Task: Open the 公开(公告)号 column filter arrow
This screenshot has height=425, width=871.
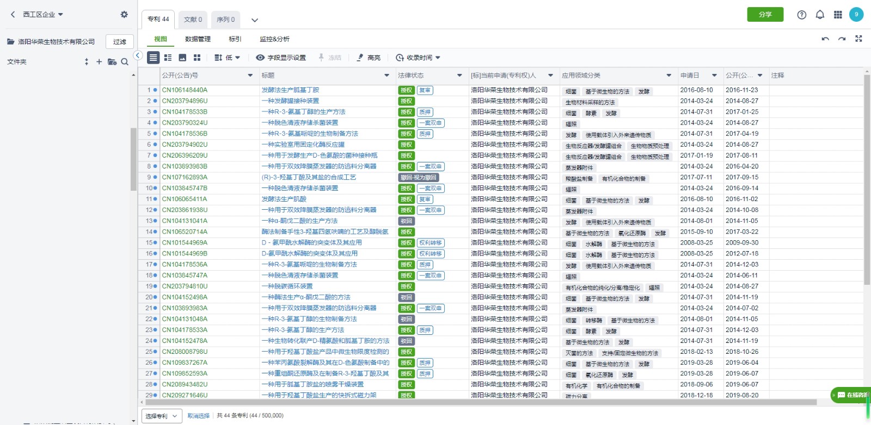Action: click(x=250, y=76)
